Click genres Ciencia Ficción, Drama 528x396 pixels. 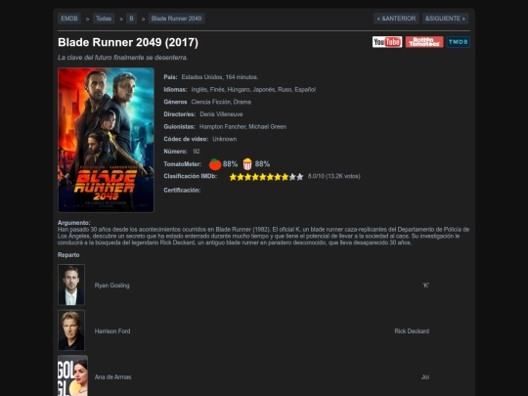[x=221, y=102]
